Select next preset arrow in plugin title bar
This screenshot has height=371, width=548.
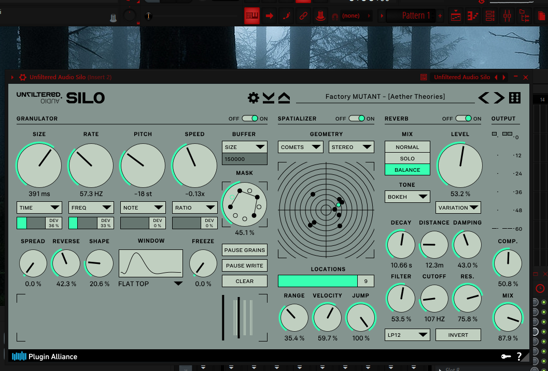tap(504, 77)
